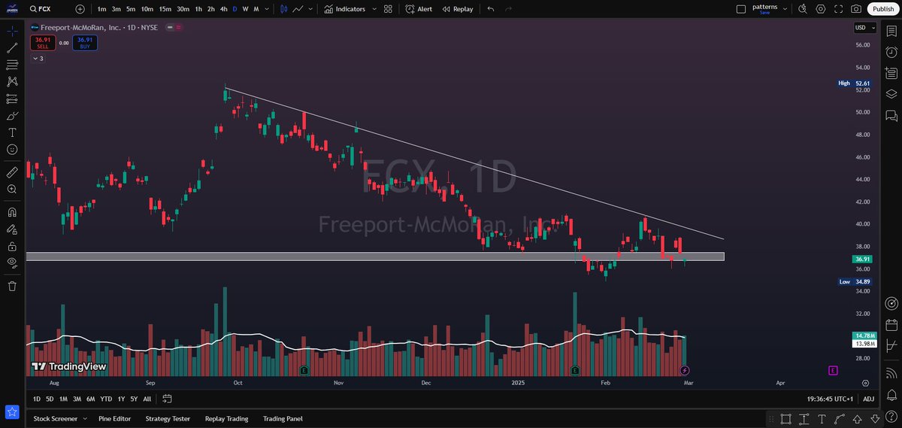Select the trend line drawing tool
This screenshot has height=428, width=902.
(x=12, y=48)
